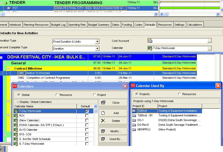
Task: Collapse the Contract Milestone group
Action: click(8, 69)
